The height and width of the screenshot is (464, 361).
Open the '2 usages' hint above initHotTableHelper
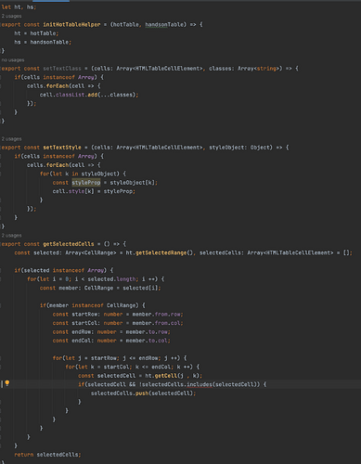coord(11,16)
